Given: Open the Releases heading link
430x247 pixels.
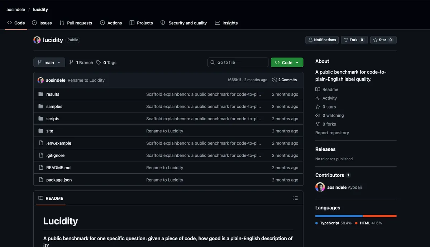Looking at the screenshot, I should (325, 149).
